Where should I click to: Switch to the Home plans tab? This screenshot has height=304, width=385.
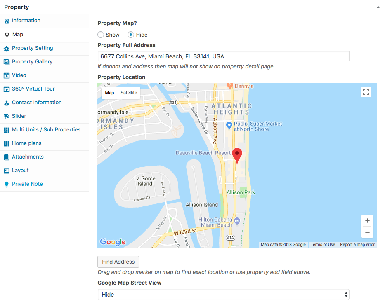pyautogui.click(x=45, y=143)
